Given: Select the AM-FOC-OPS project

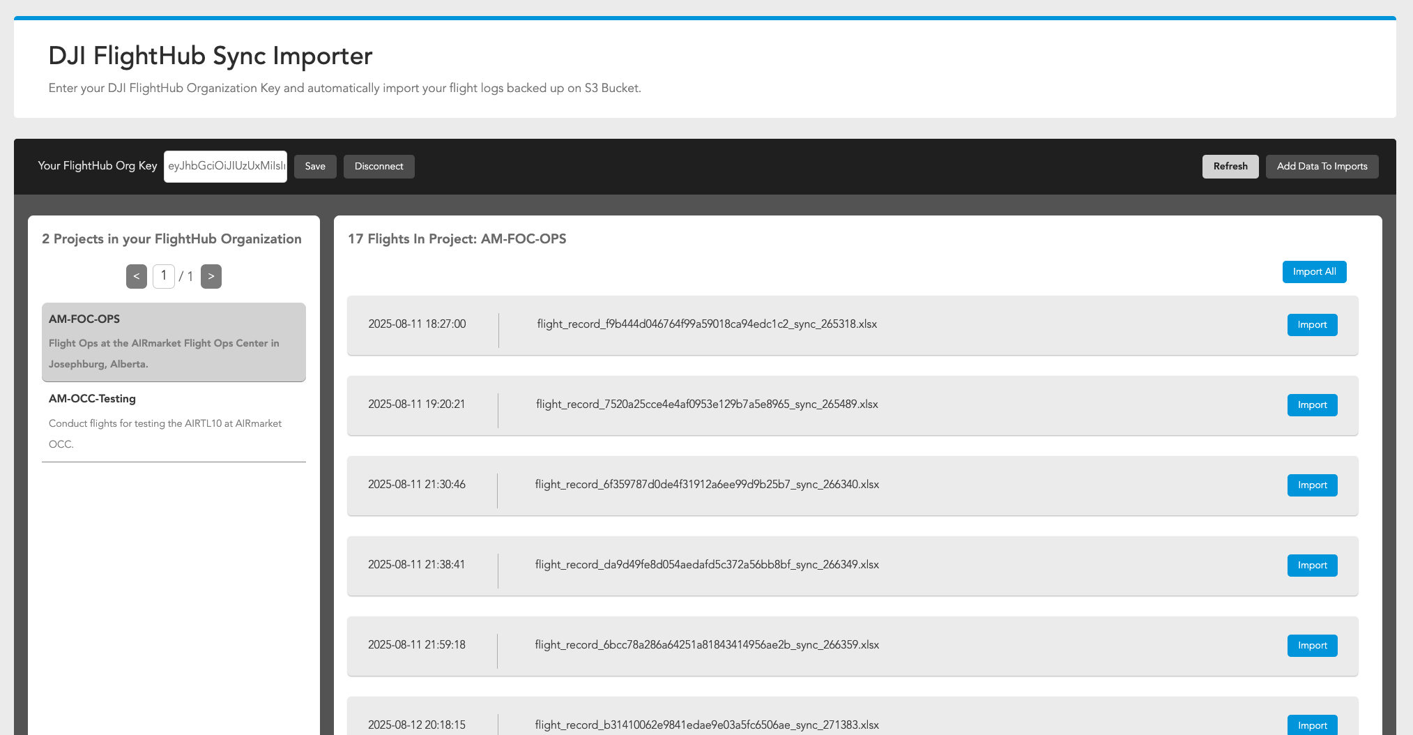Looking at the screenshot, I should (174, 342).
